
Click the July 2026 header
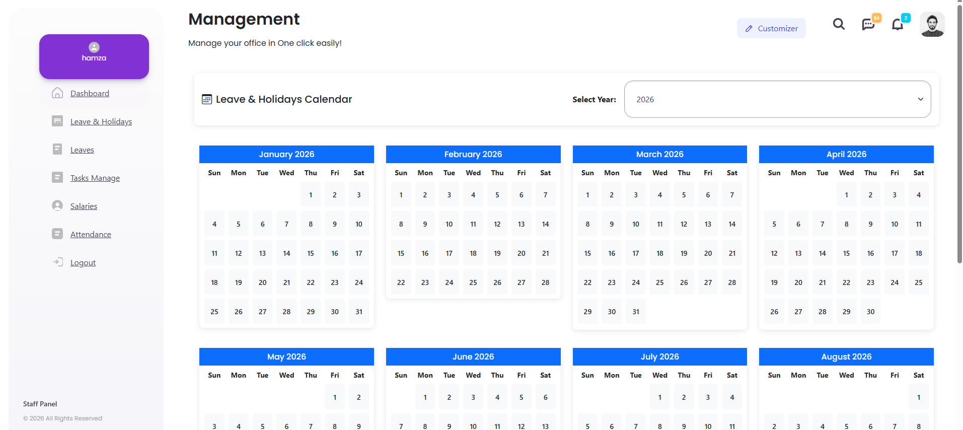[660, 356]
